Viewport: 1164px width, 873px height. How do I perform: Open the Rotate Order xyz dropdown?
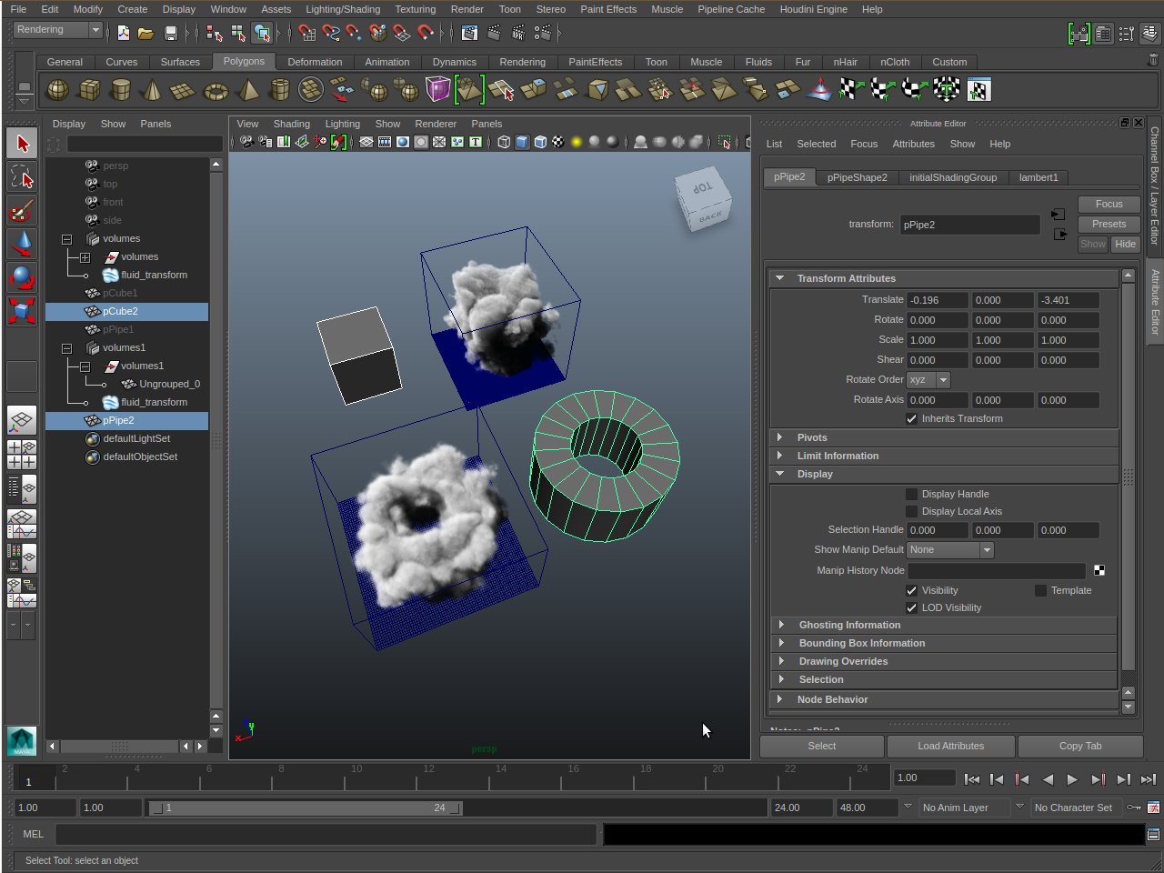pos(929,380)
